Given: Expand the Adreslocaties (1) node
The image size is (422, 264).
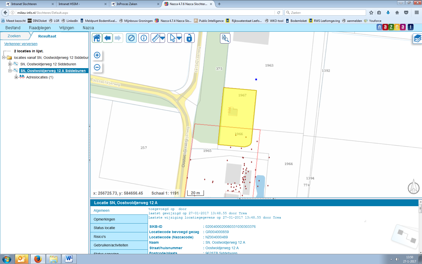Looking at the screenshot, I should coord(16,77).
